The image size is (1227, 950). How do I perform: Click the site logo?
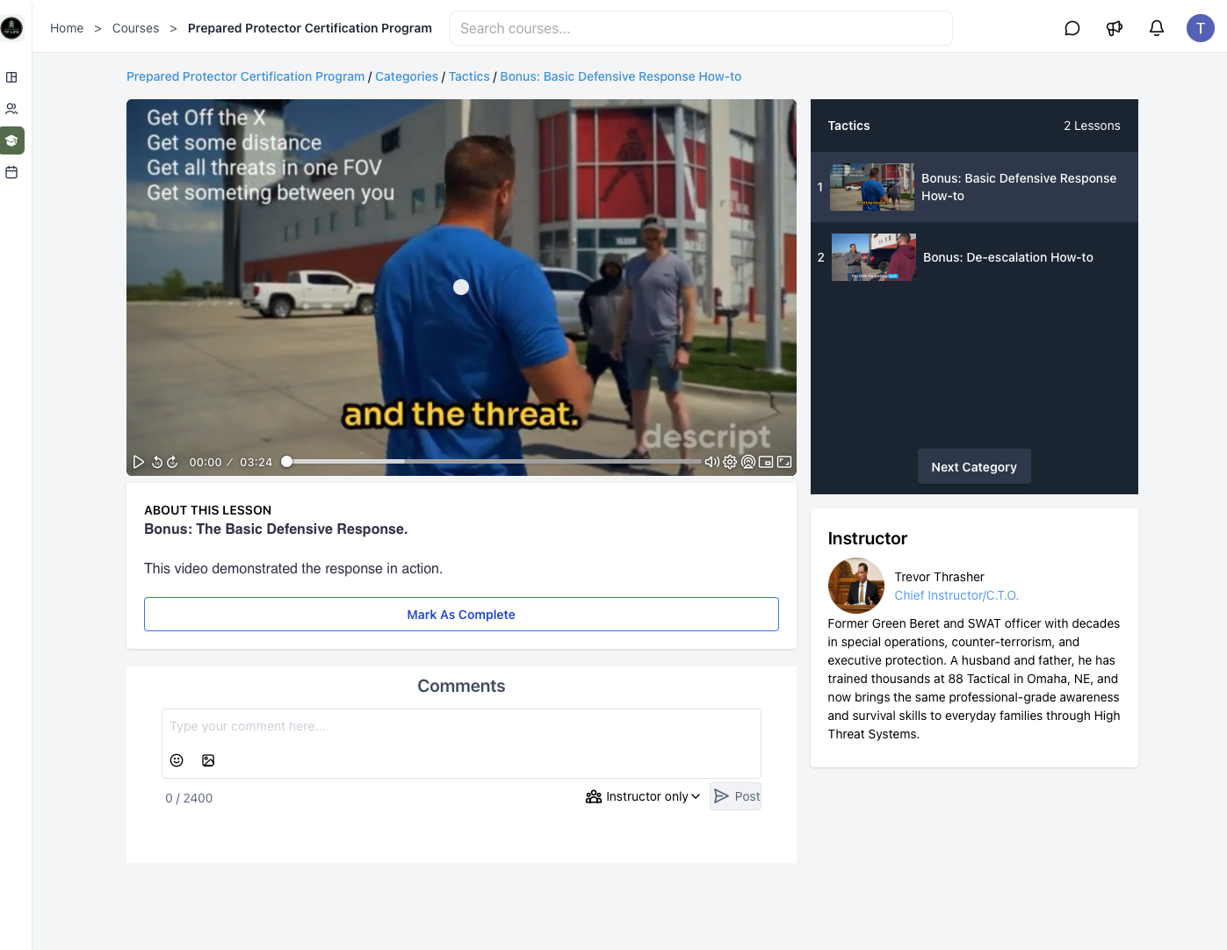pyautogui.click(x=11, y=28)
